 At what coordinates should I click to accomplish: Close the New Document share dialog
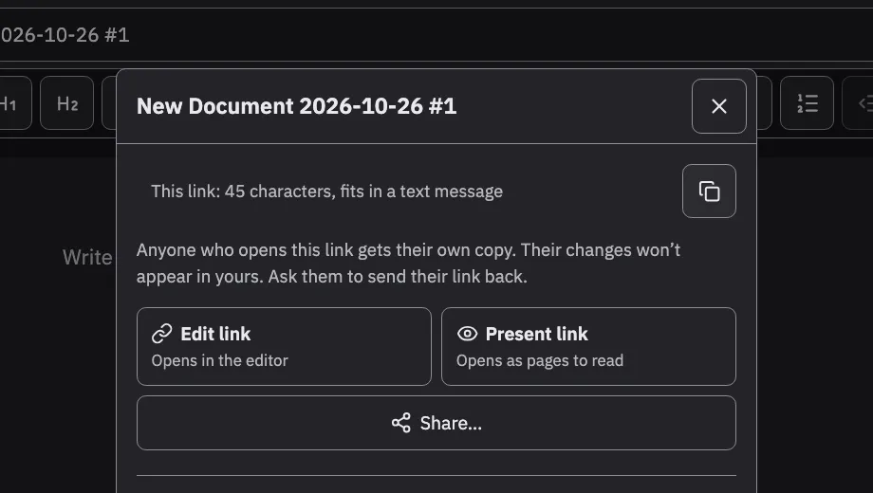click(x=718, y=106)
